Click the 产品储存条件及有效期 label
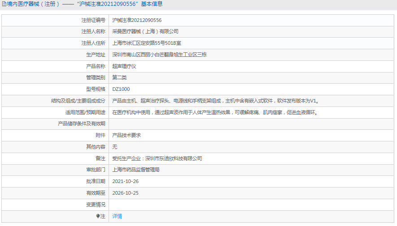Viewport: 397px width, 226px height. [82, 124]
